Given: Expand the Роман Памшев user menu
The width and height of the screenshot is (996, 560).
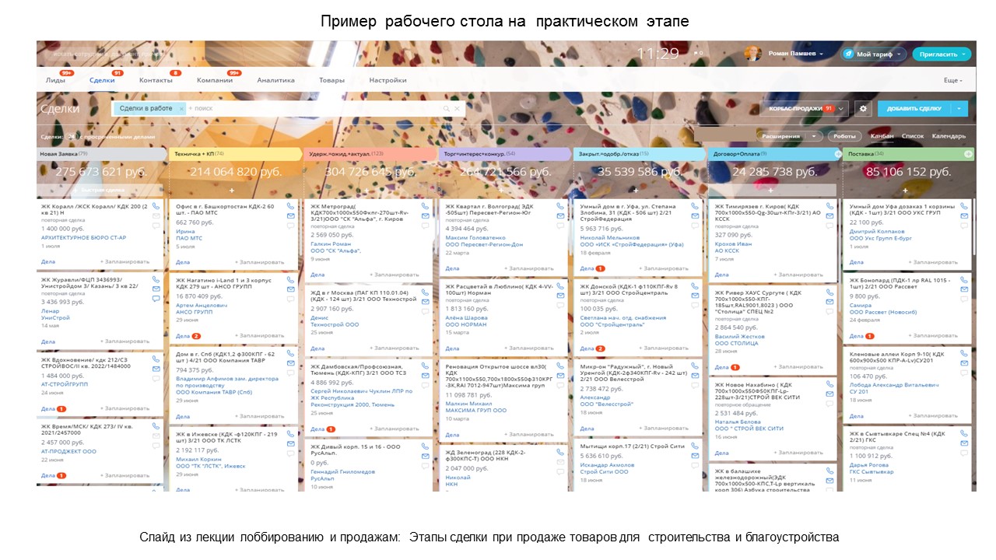Looking at the screenshot, I should click(822, 54).
